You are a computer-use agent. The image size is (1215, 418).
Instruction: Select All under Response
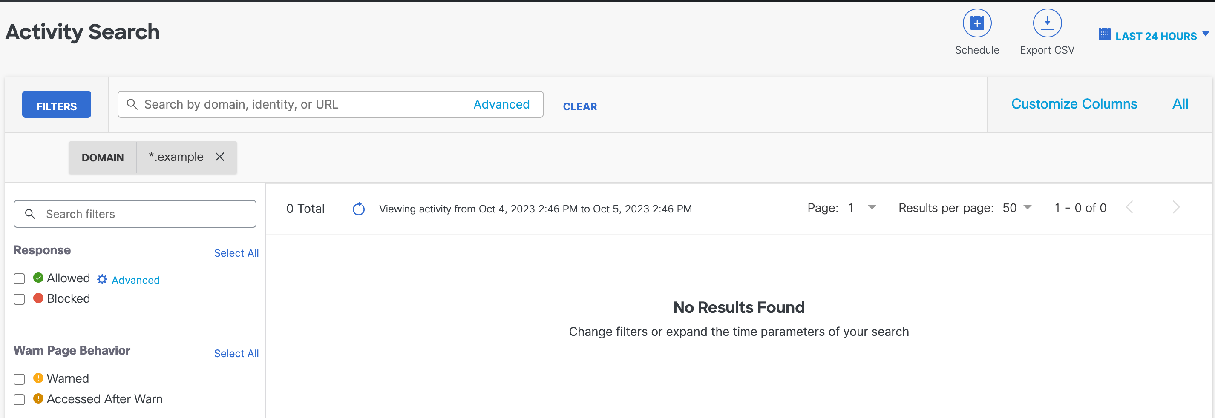point(236,253)
